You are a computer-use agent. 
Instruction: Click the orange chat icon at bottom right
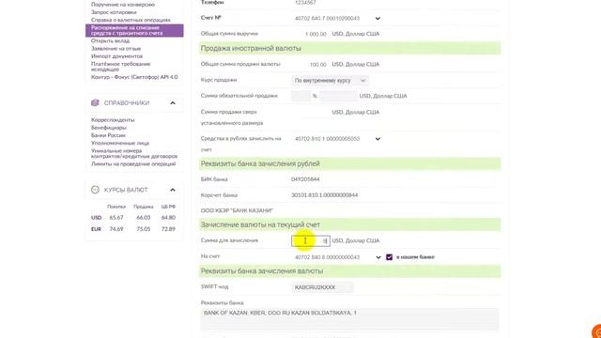597,331
